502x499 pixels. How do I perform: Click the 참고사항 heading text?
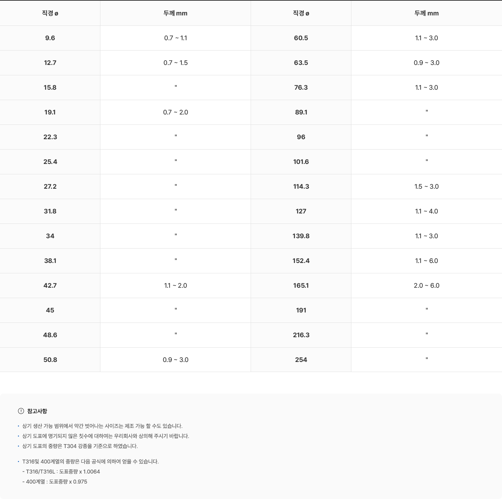tap(37, 411)
